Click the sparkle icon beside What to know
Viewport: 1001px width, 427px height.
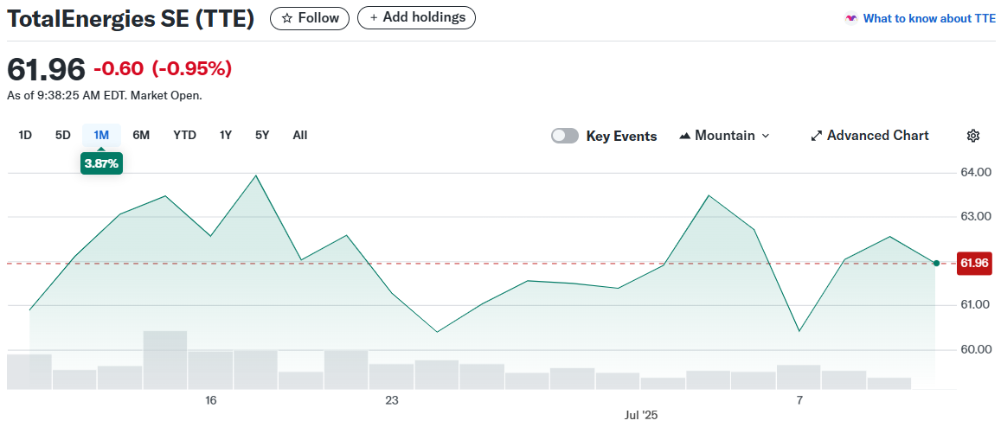tap(850, 18)
